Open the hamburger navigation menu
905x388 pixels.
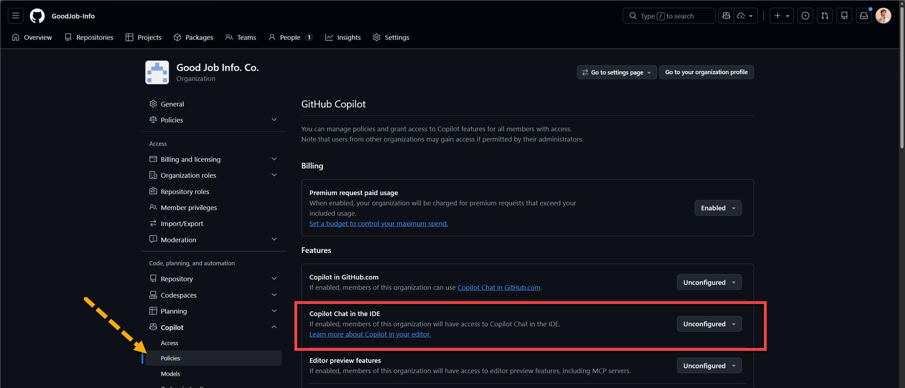15,16
